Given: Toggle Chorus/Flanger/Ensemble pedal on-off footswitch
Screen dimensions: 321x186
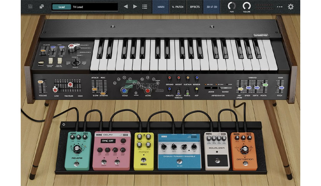Looking at the screenshot, I should point(180,161).
